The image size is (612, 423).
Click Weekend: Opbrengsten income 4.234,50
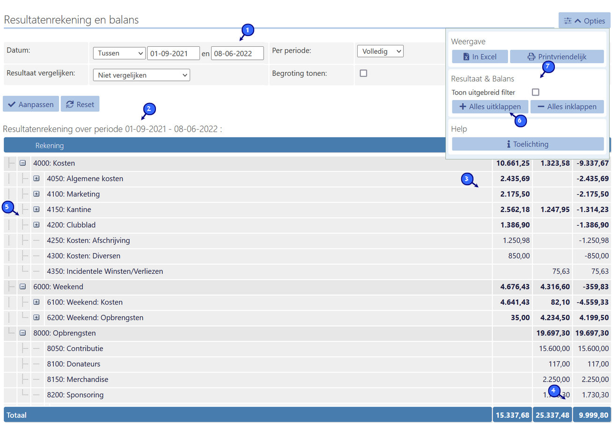tap(555, 317)
